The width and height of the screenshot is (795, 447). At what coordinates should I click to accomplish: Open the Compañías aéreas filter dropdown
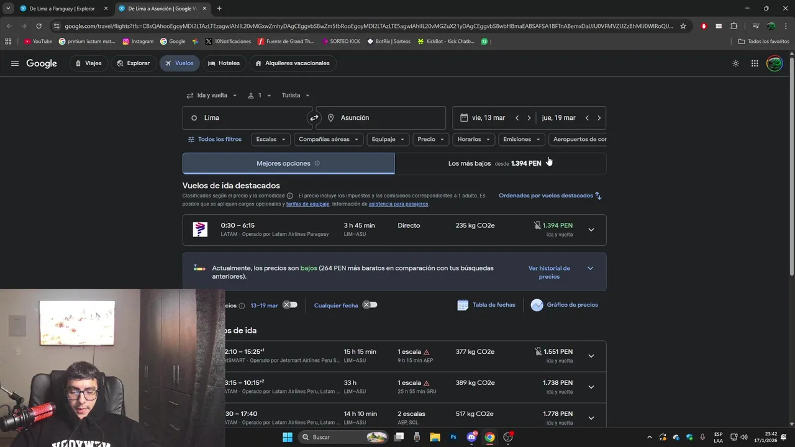click(329, 140)
